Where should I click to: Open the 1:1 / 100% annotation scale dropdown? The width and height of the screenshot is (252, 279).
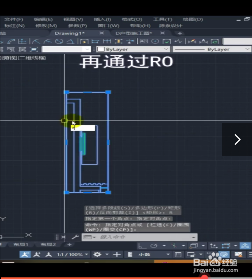(x=73, y=255)
